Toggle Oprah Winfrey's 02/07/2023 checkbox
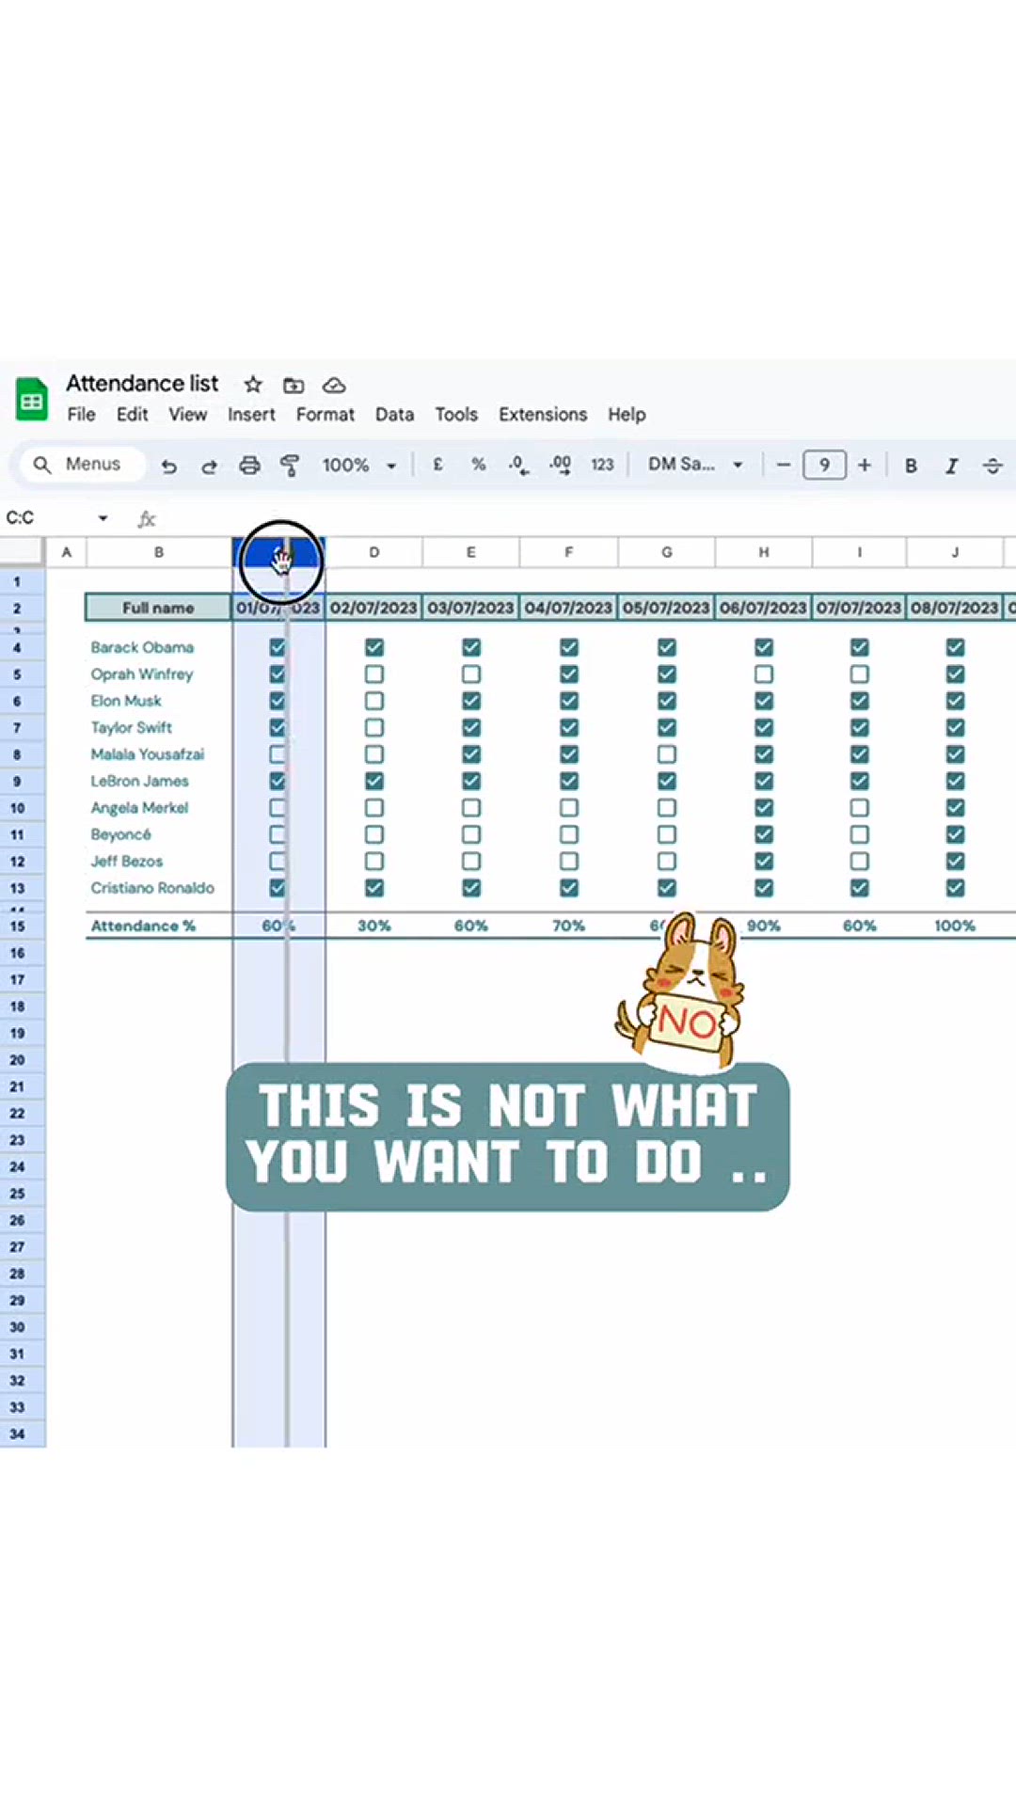The height and width of the screenshot is (1806, 1016). (374, 674)
